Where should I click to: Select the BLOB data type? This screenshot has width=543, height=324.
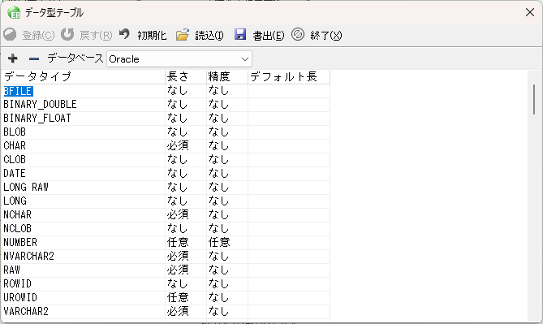click(x=83, y=132)
